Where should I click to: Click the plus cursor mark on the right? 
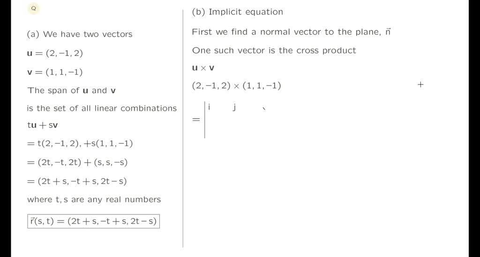pos(420,85)
